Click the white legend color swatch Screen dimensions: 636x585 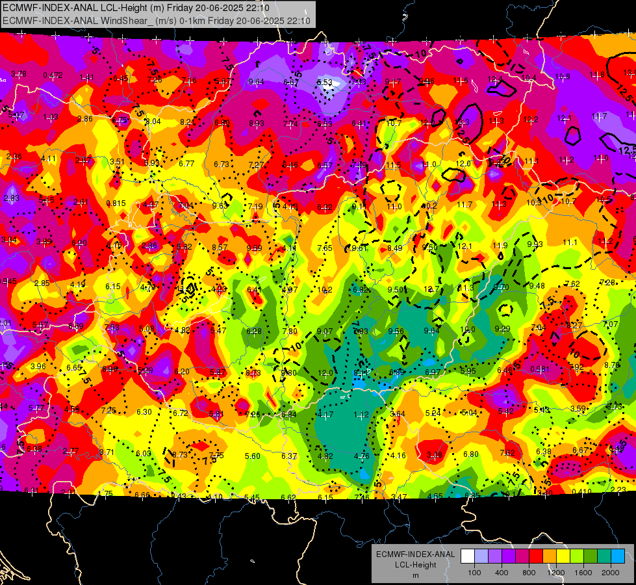coord(468,556)
